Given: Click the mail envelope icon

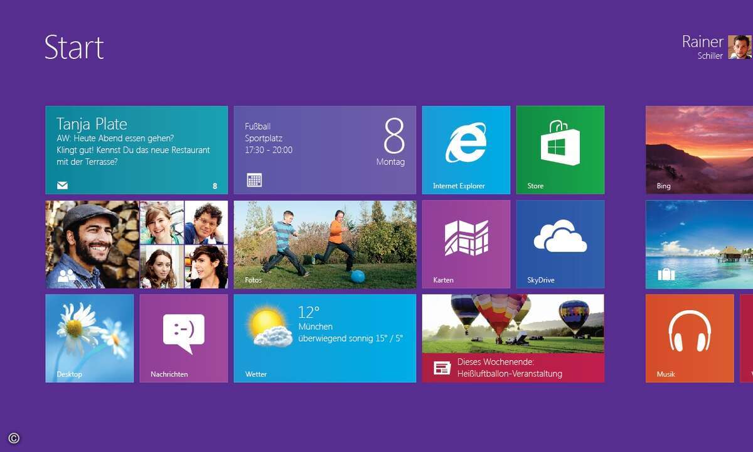Looking at the screenshot, I should [x=62, y=186].
